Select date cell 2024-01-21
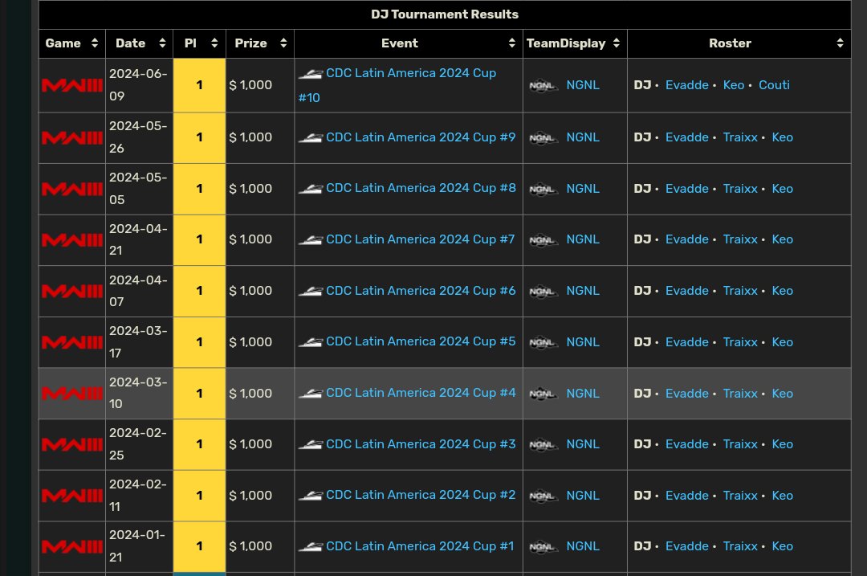The width and height of the screenshot is (867, 576). [x=140, y=546]
